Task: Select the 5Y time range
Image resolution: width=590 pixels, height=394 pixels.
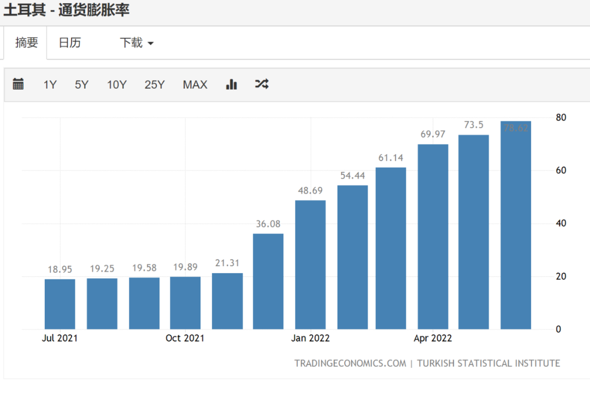Action: click(81, 85)
